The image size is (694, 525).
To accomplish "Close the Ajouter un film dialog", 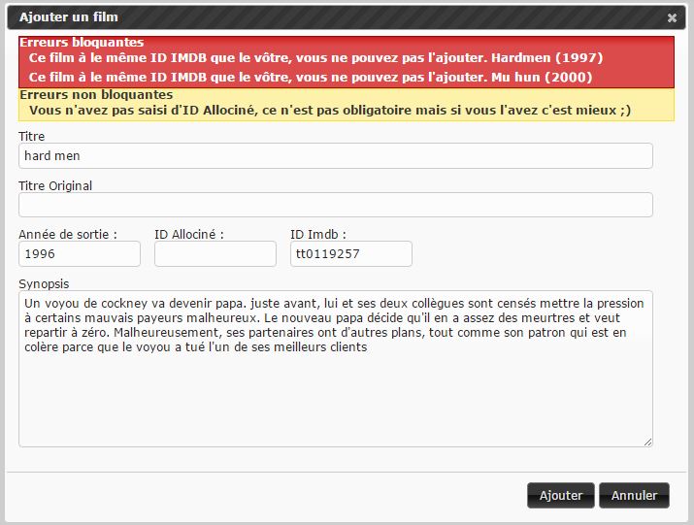I will (x=672, y=17).
